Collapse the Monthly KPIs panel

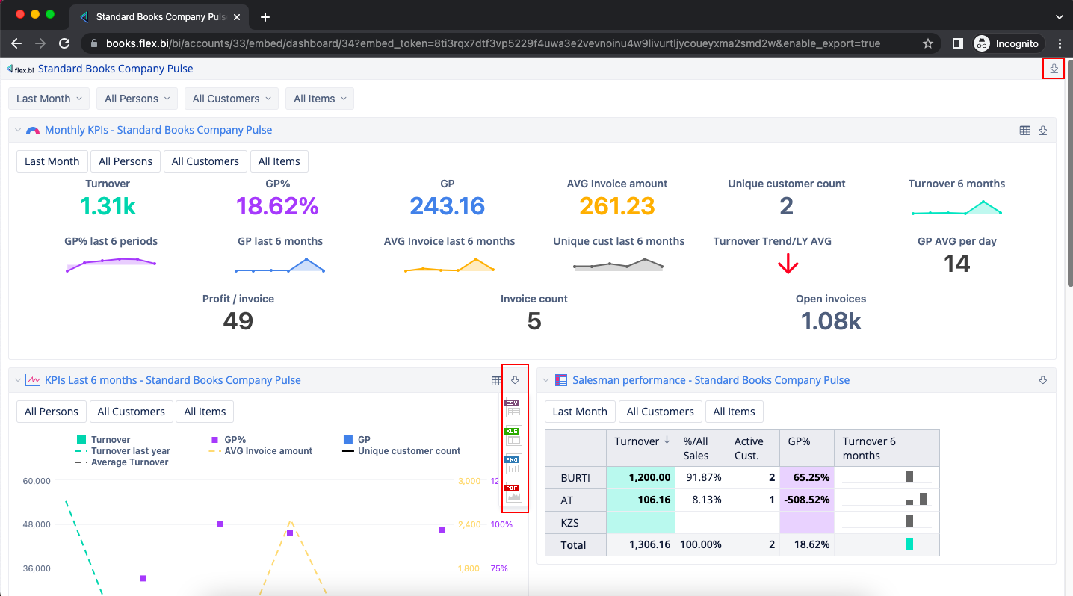tap(18, 131)
